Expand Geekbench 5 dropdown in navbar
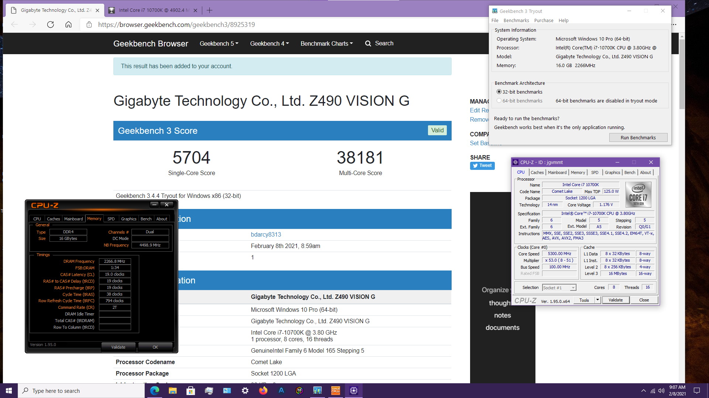This screenshot has width=709, height=398. click(219, 43)
